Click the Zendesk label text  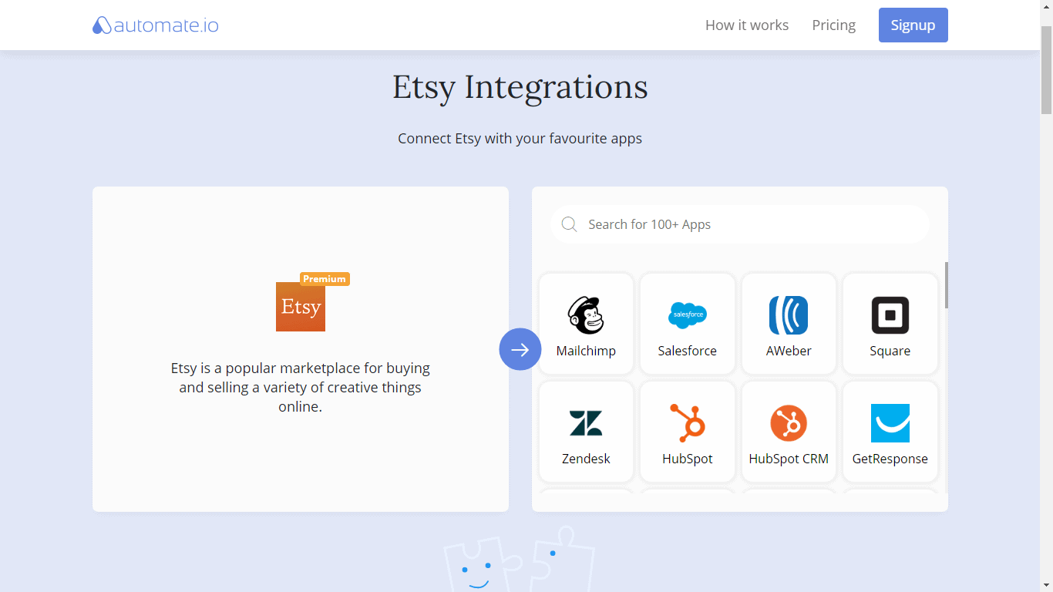pos(586,459)
